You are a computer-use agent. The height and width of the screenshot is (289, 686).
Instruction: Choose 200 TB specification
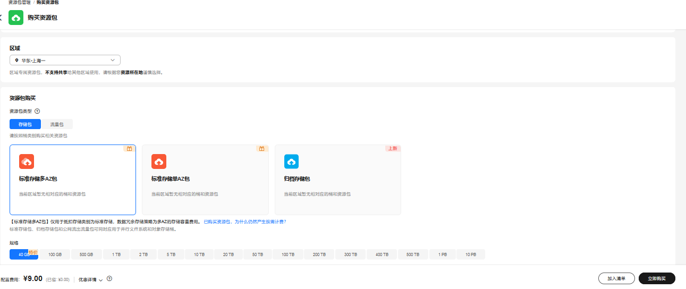coord(319,255)
